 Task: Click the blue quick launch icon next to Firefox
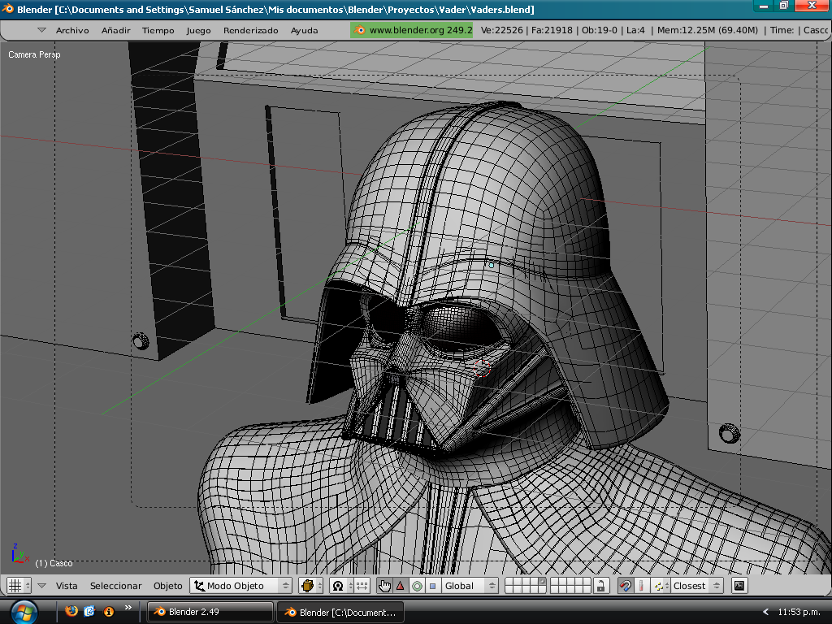(x=89, y=611)
